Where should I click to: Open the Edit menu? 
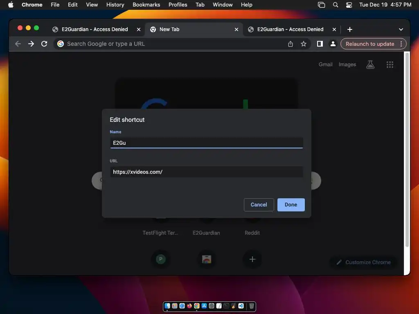72,4
